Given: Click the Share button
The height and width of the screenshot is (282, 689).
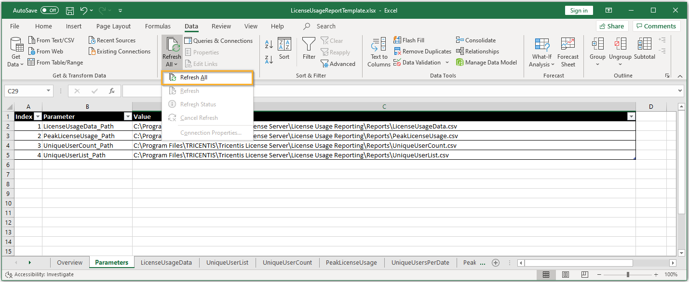Looking at the screenshot, I should tap(611, 26).
